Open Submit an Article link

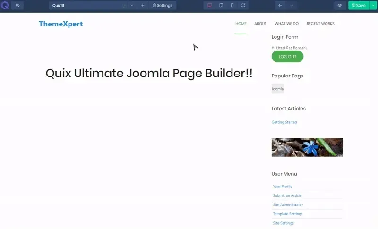tap(287, 195)
